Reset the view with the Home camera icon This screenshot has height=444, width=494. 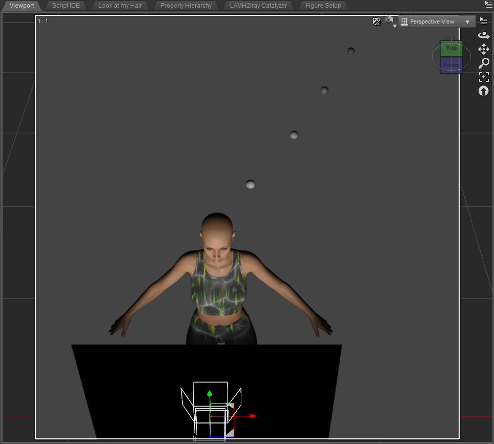[483, 91]
